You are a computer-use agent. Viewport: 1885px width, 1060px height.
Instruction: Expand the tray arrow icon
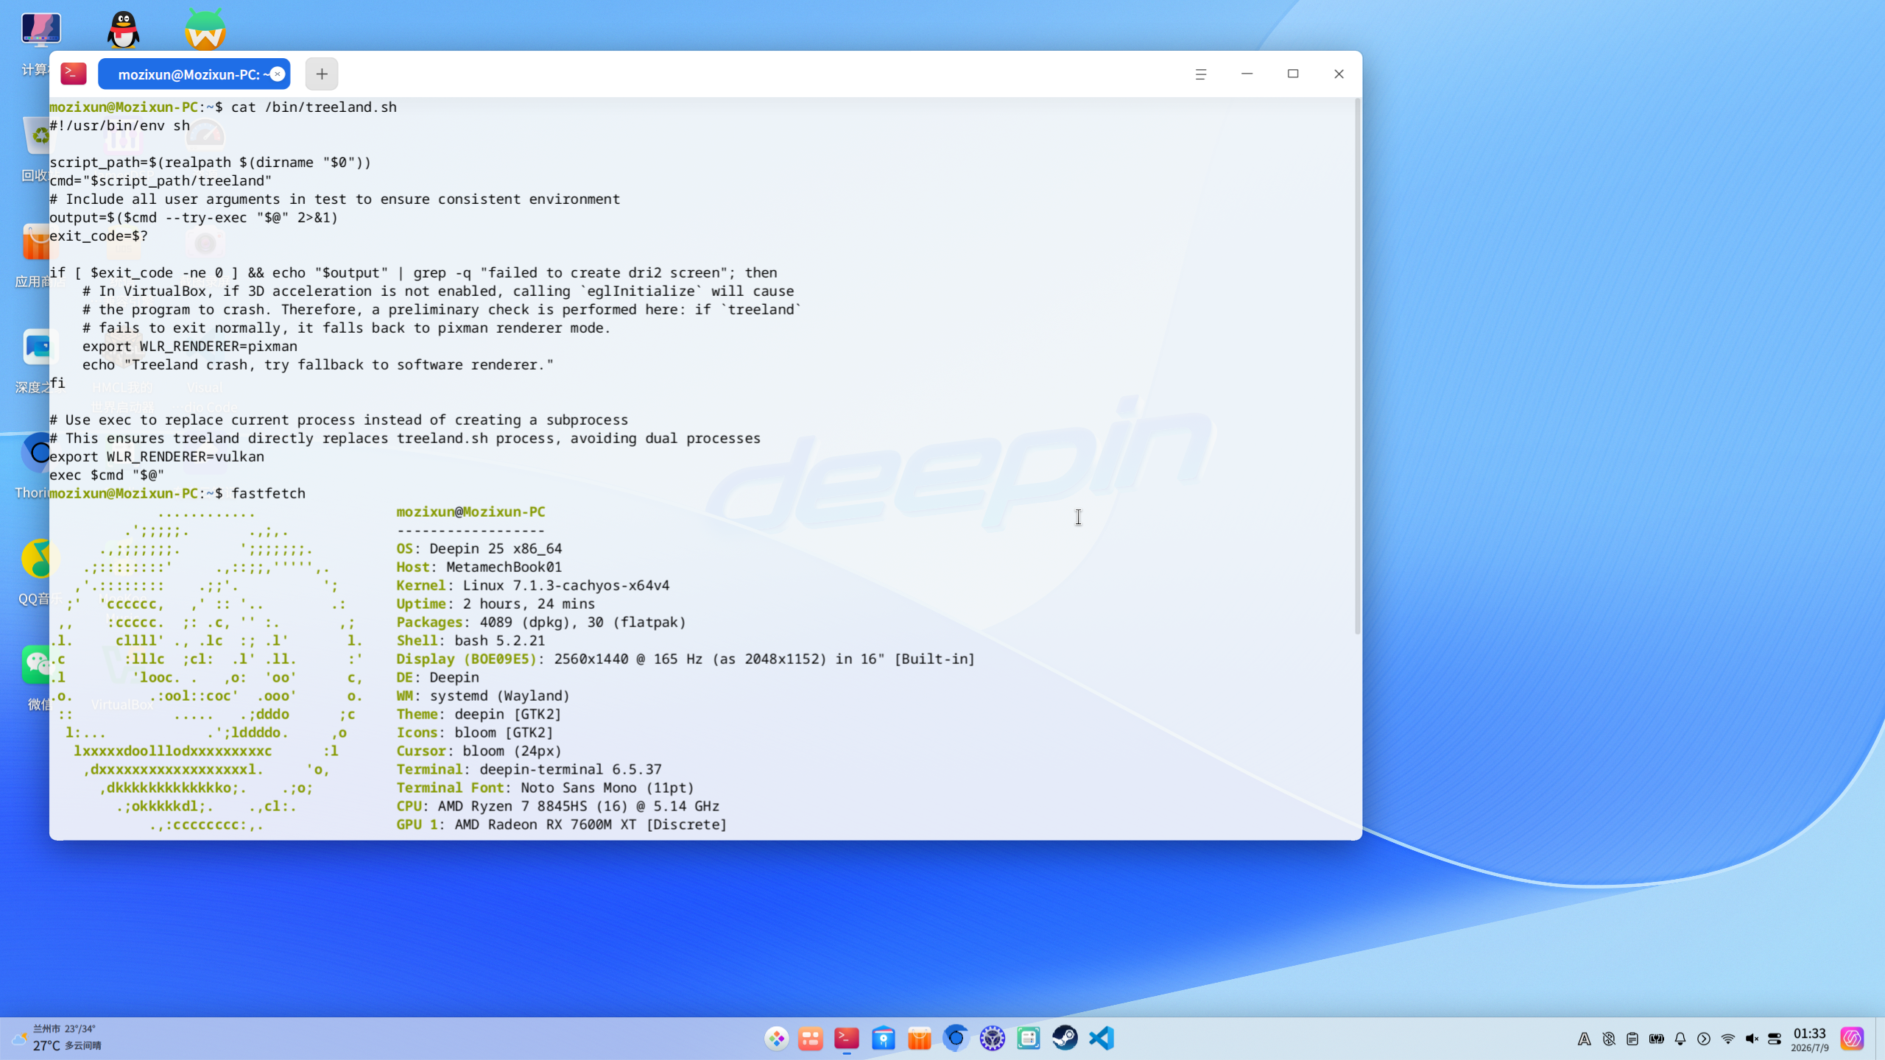(1704, 1039)
